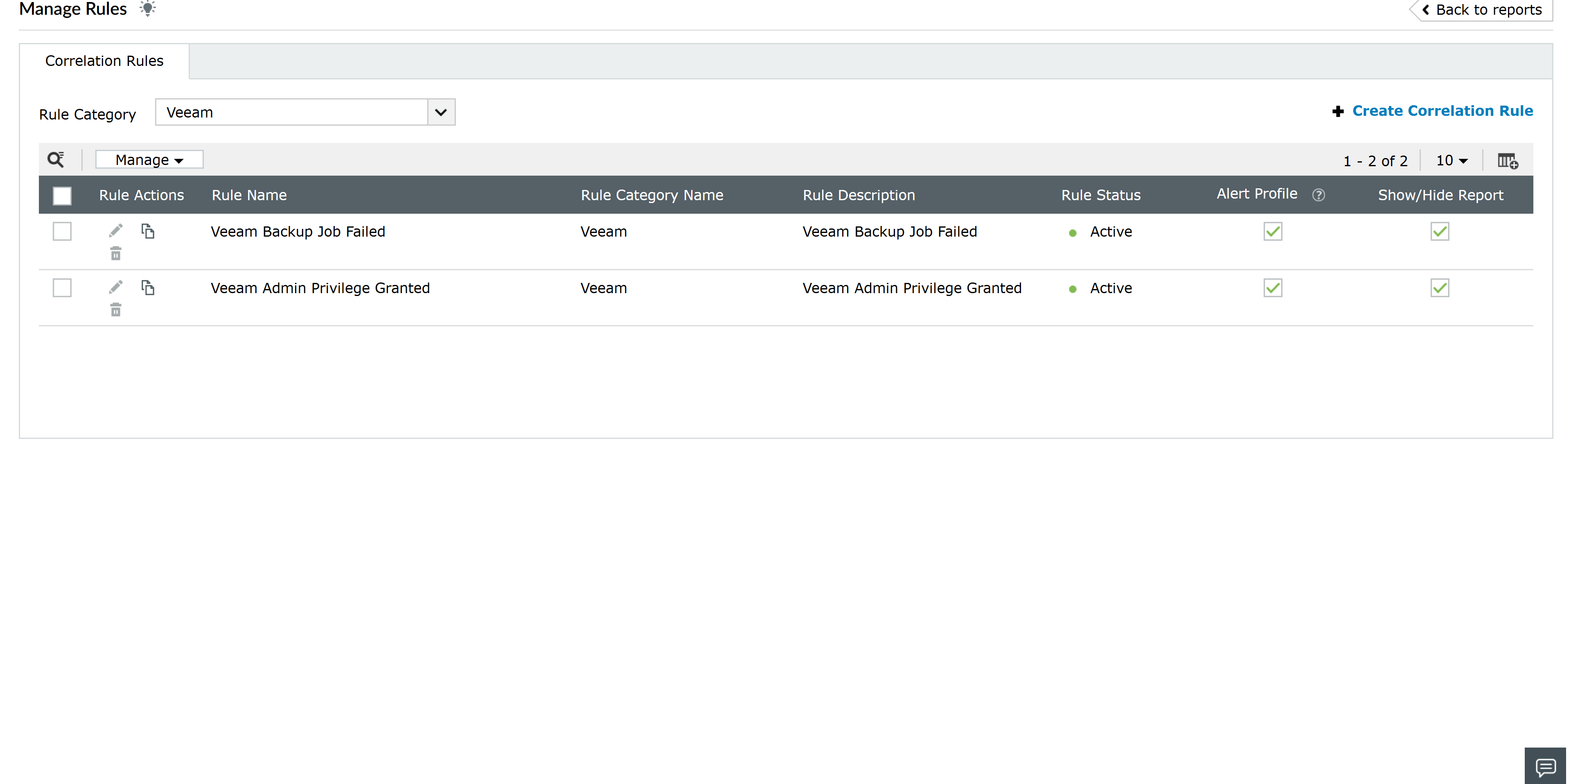Clone the Veeam Admin Privilege Granted rule
This screenshot has height=784, width=1571.
click(148, 287)
